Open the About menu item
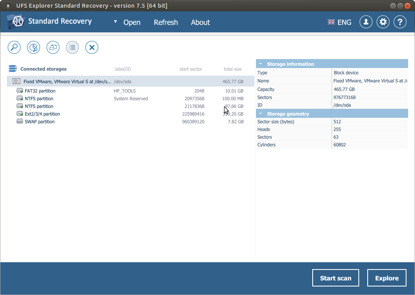Image resolution: width=415 pixels, height=295 pixels. click(200, 22)
